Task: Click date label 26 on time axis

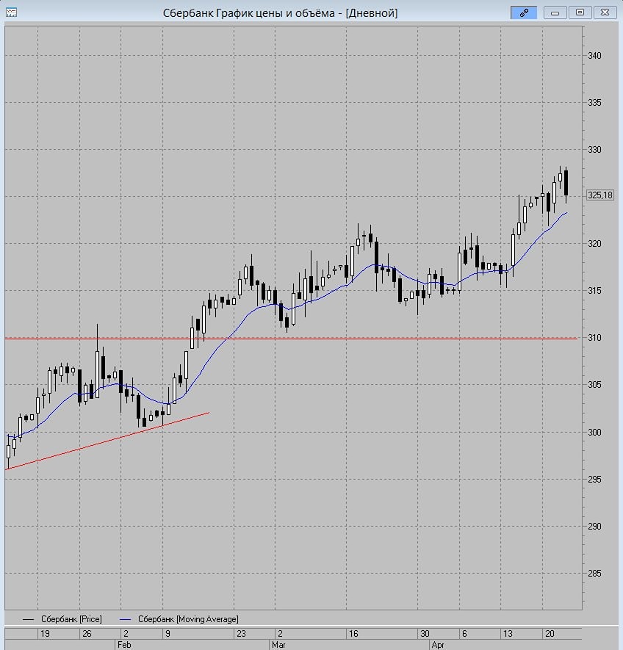Action: (87, 633)
